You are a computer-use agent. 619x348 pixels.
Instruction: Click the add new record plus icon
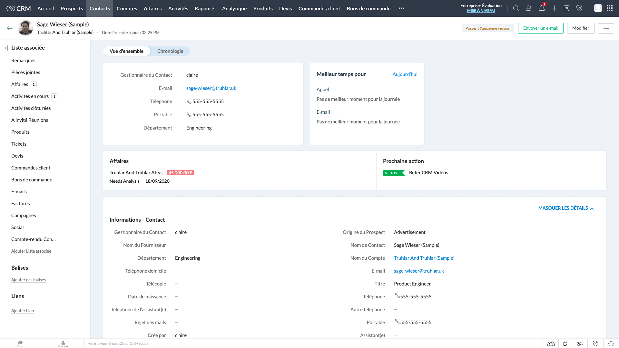tap(555, 8)
